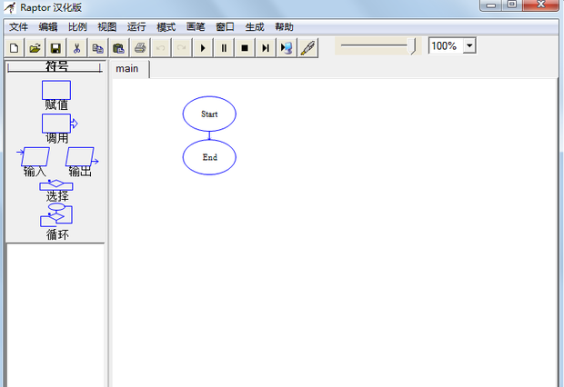The image size is (564, 387).
Task: Open the 视图 menu
Action: (x=106, y=27)
